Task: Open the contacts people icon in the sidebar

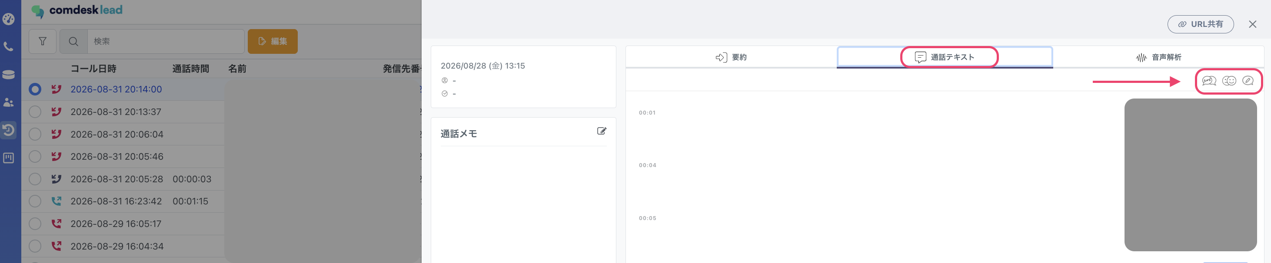Action: click(x=8, y=102)
